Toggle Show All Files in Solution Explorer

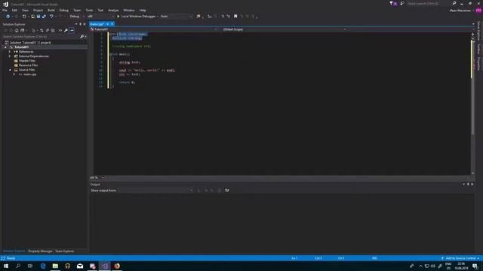point(53,30)
